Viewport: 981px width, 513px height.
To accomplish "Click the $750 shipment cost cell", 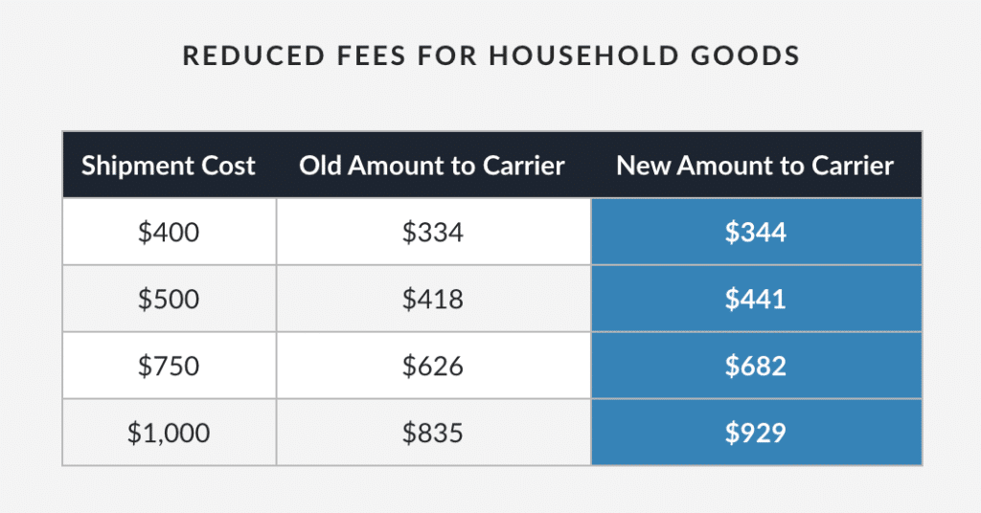I will tap(169, 366).
